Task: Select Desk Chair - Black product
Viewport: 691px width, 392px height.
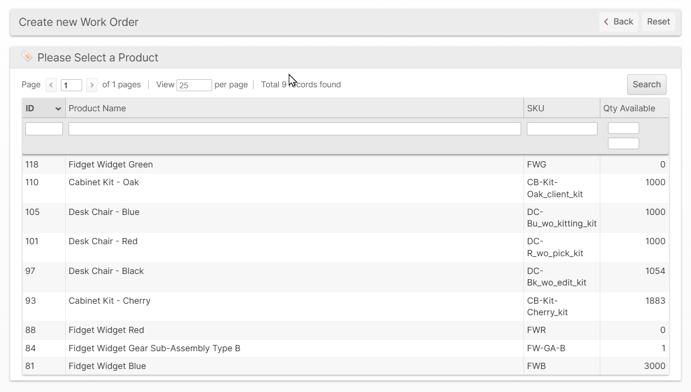Action: [106, 271]
